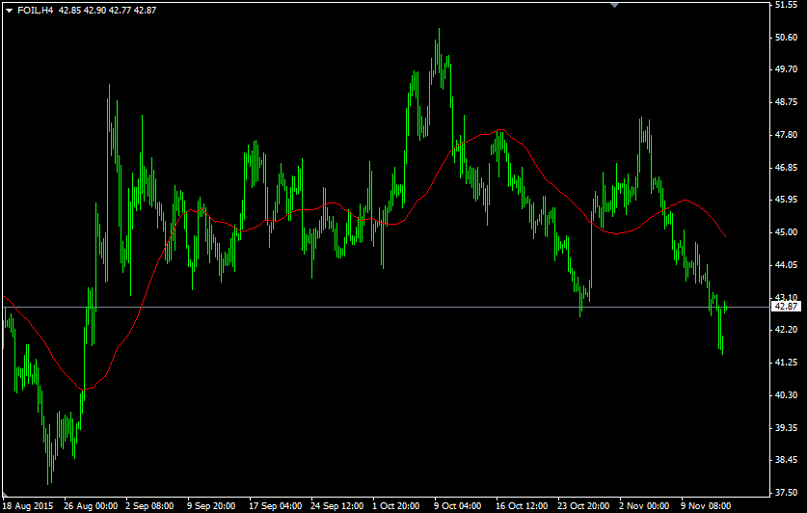Click the 24 Sep 12:00 time label
This screenshot has width=807, height=513.
(337, 506)
